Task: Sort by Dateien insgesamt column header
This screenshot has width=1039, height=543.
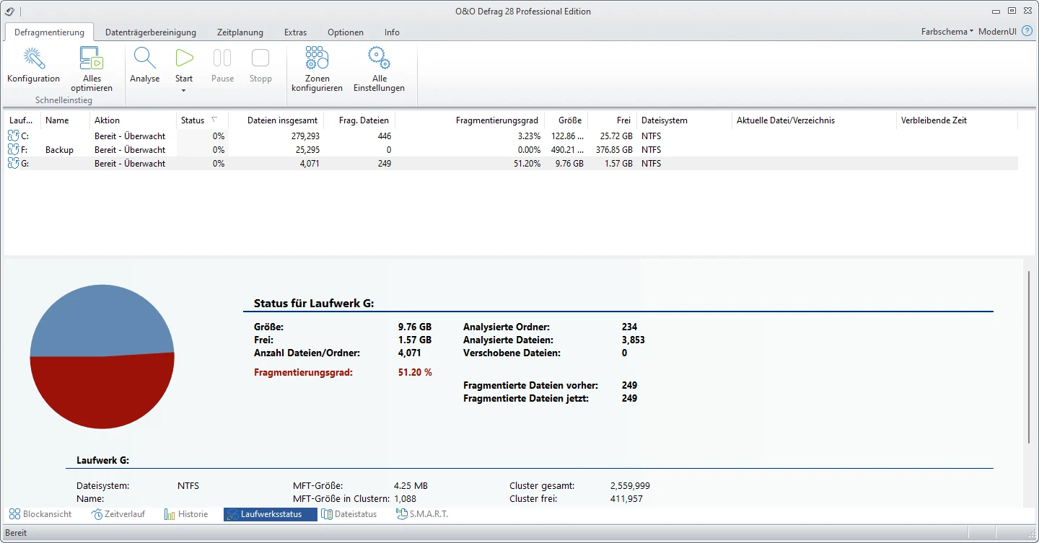Action: 276,120
